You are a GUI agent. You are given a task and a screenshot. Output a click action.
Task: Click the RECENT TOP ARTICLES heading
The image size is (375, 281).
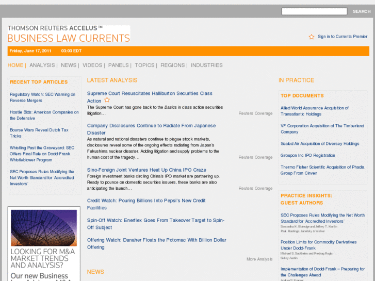(39, 82)
